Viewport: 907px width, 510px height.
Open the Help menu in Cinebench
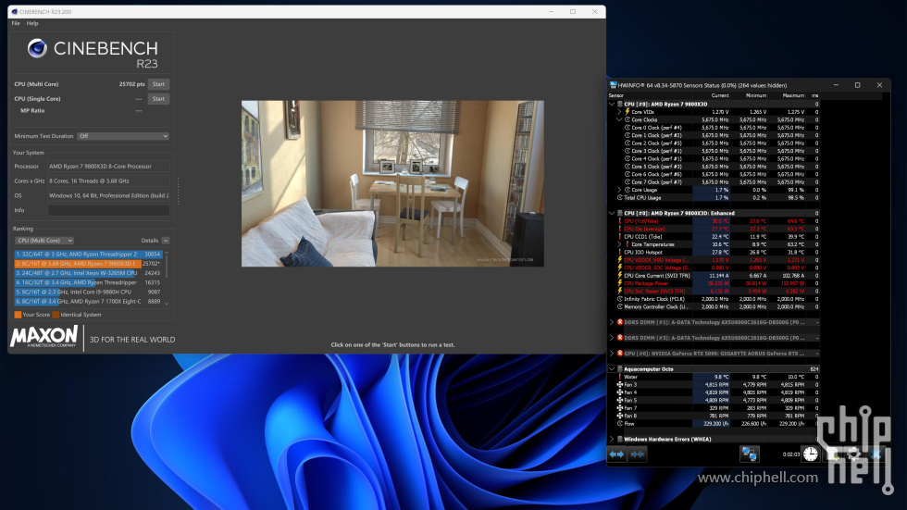pos(32,23)
